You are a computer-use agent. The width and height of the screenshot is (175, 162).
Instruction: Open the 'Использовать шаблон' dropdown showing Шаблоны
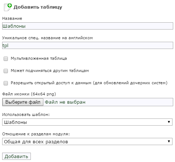coord(87,122)
